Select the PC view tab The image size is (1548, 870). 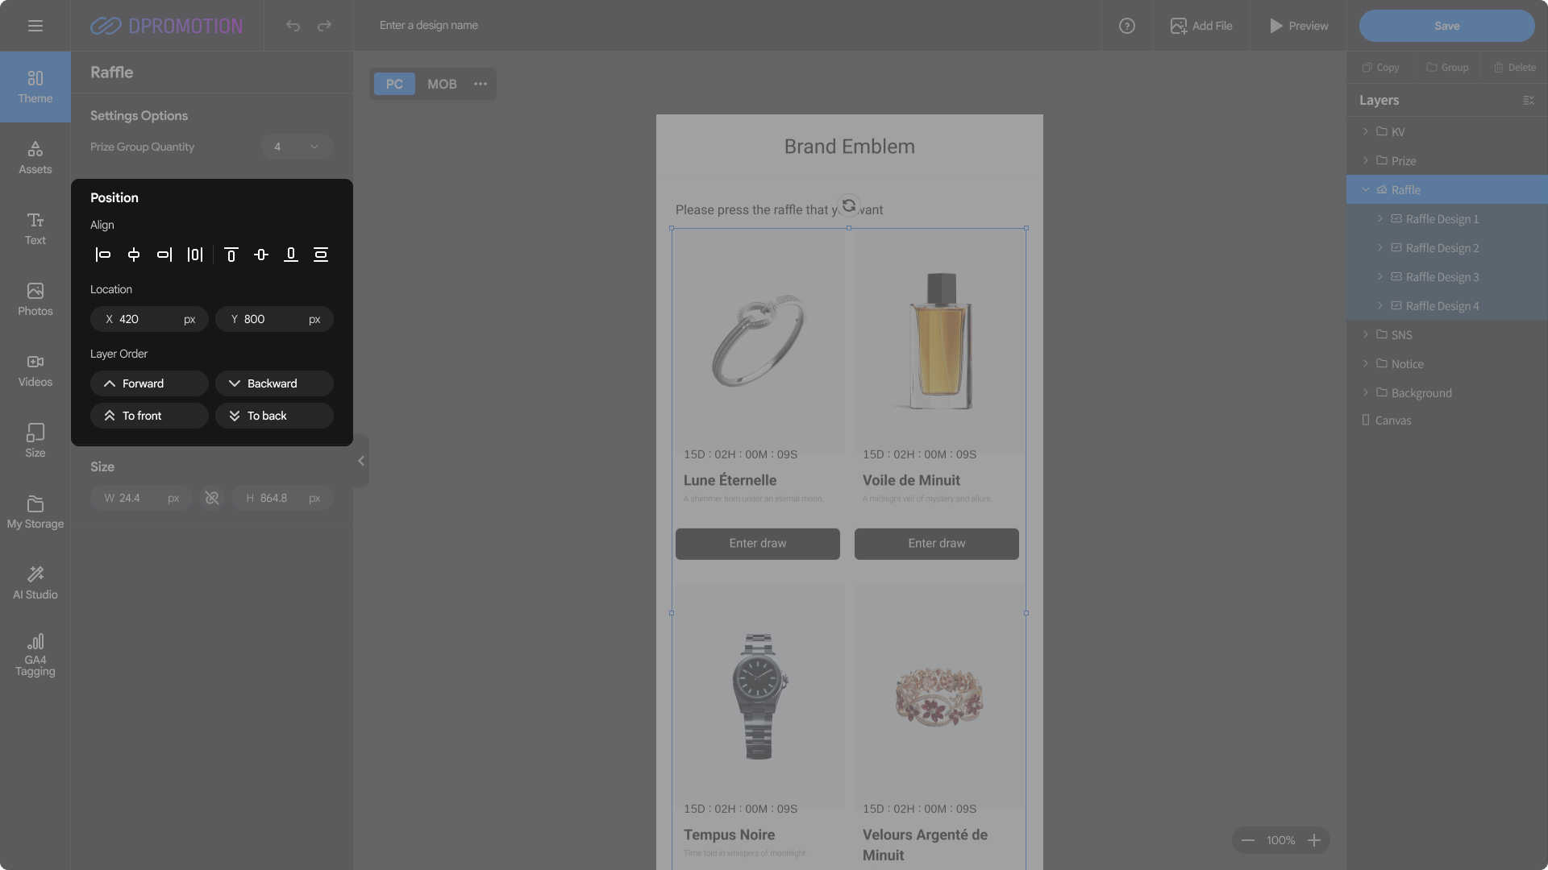[394, 84]
